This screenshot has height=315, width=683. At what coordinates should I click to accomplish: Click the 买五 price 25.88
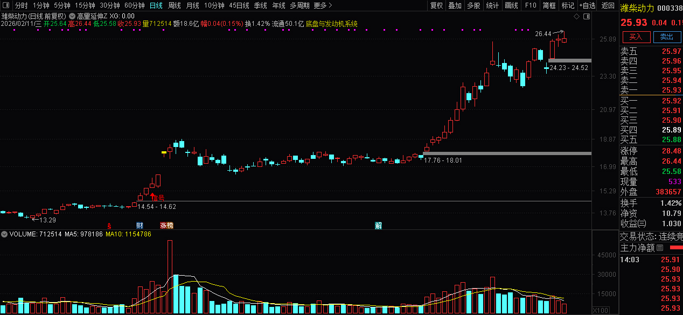[x=672, y=140]
